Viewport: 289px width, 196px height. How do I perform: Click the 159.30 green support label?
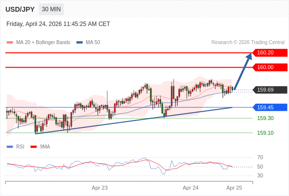click(265, 118)
